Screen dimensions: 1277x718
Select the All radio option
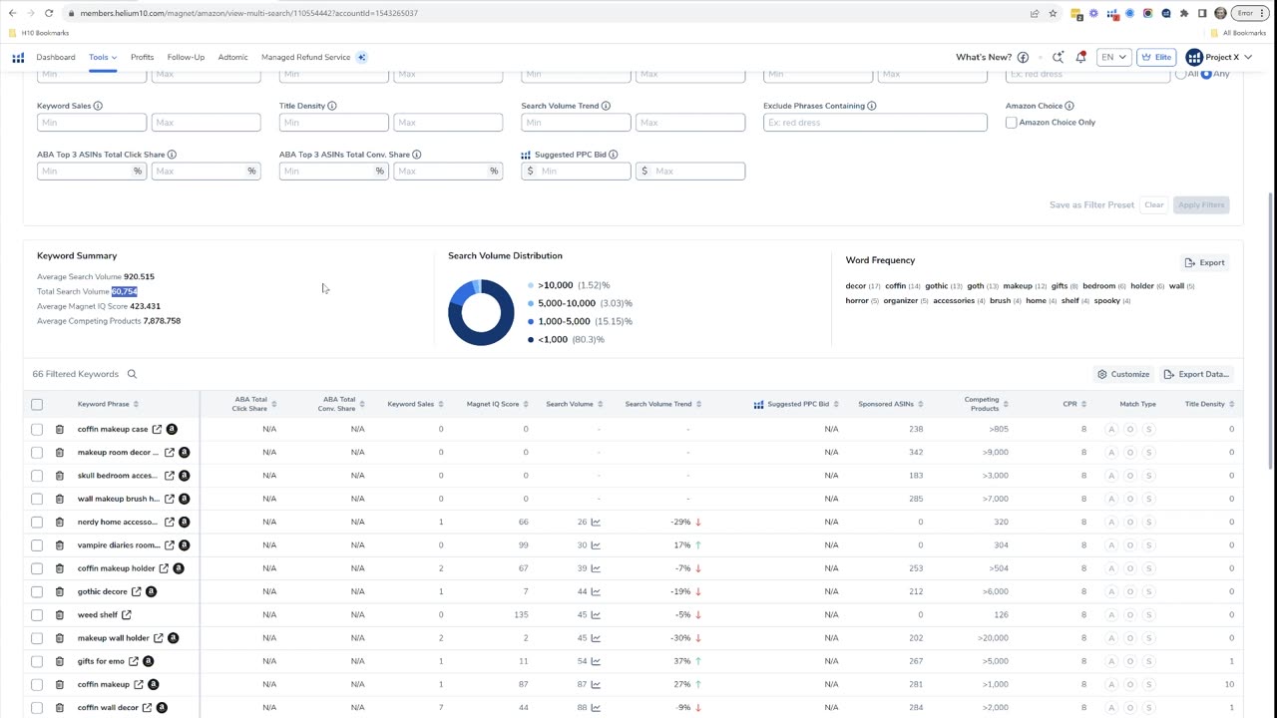point(1181,74)
